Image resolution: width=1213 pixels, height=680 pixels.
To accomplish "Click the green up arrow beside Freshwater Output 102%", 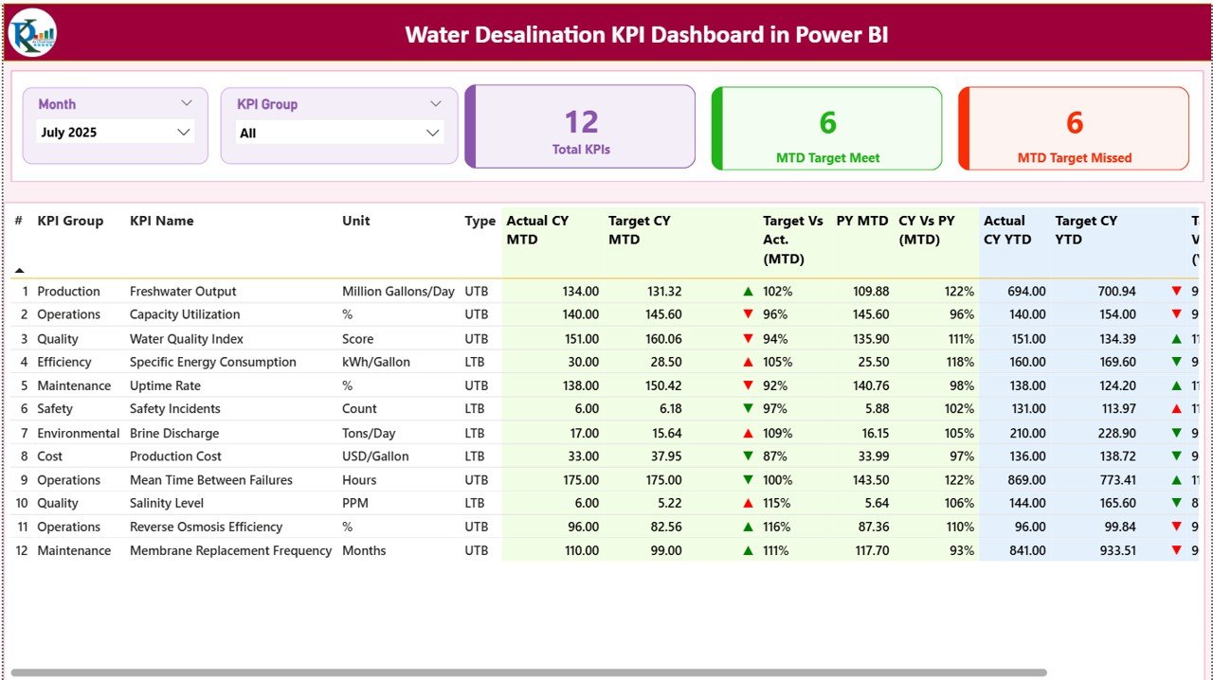I will point(747,291).
